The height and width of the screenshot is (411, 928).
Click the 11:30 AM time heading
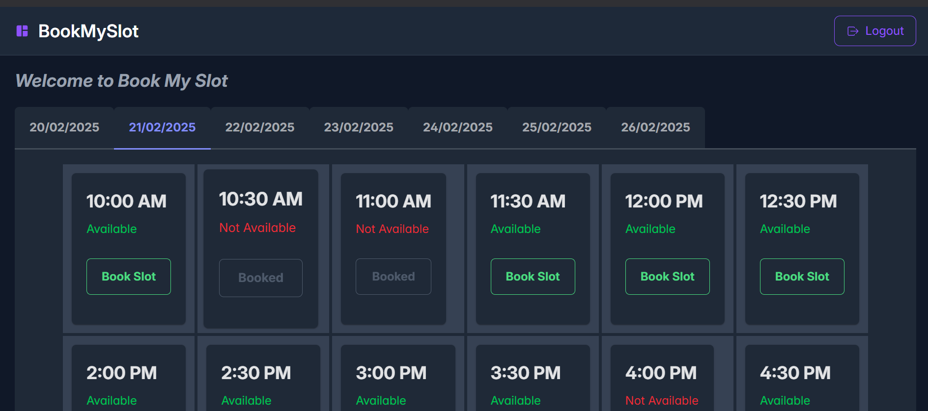(x=528, y=201)
